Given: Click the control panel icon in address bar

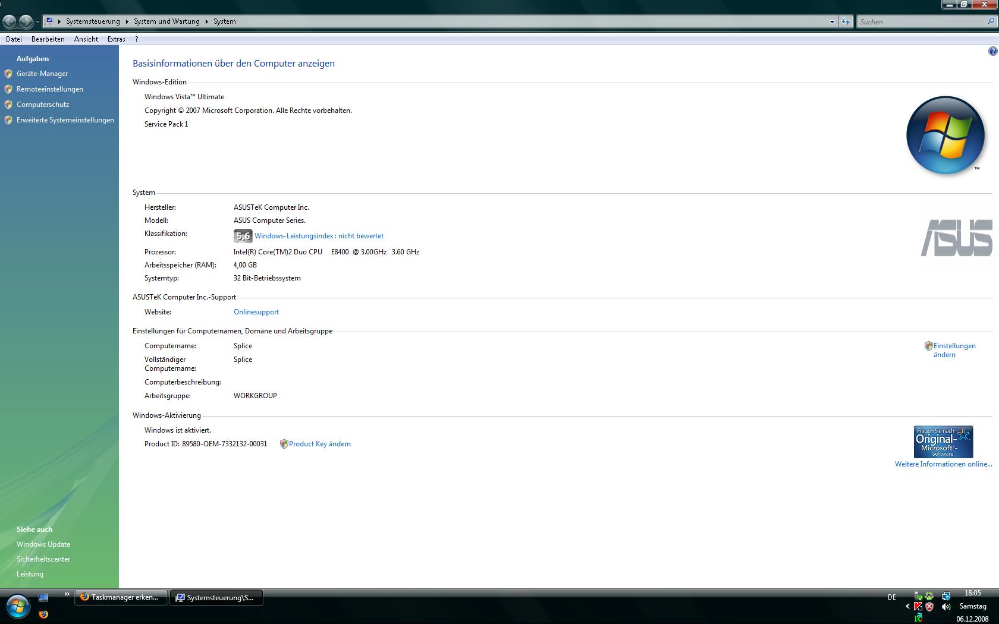Looking at the screenshot, I should click(49, 21).
